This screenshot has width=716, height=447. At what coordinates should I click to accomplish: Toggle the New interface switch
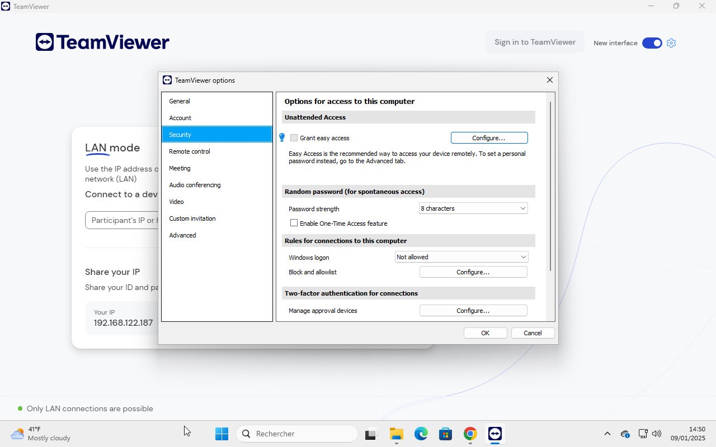click(x=652, y=43)
